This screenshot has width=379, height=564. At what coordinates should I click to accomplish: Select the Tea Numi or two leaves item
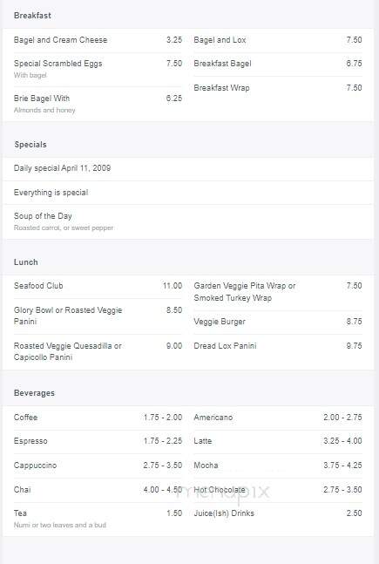98,519
